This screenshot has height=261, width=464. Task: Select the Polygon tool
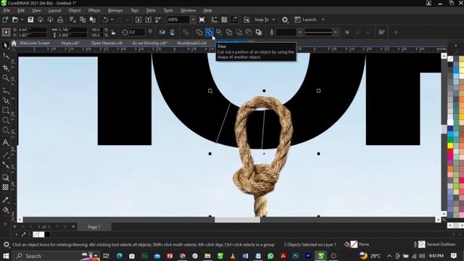pos(5,130)
